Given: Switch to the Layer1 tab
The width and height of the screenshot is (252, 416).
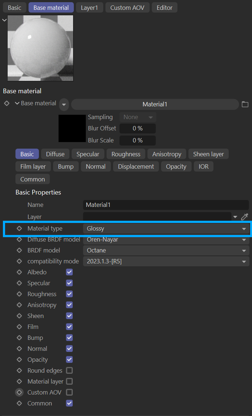Looking at the screenshot, I should (89, 8).
